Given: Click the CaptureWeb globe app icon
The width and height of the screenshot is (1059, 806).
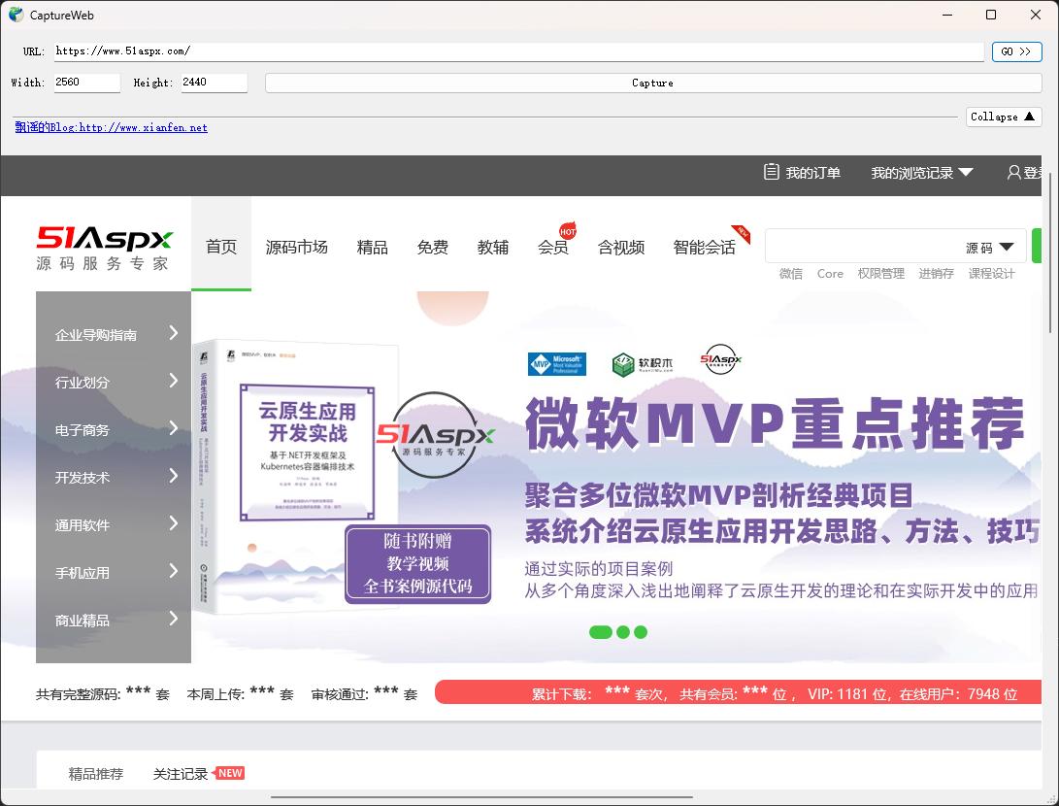Looking at the screenshot, I should [17, 15].
